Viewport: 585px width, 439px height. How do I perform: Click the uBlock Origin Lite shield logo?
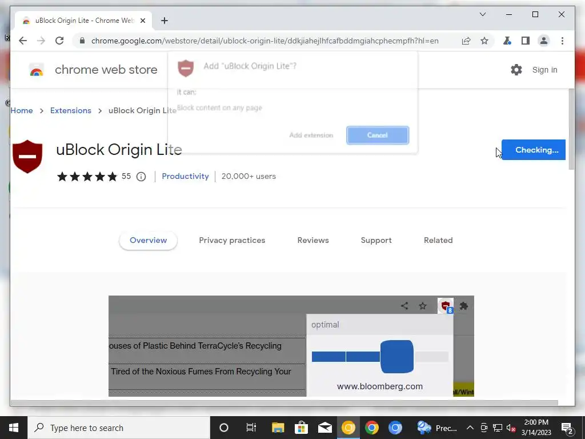pos(27,157)
